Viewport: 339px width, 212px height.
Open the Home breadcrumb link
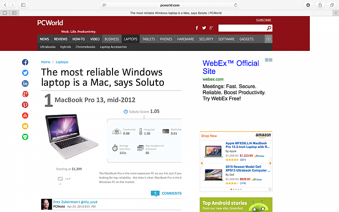[x=46, y=62]
